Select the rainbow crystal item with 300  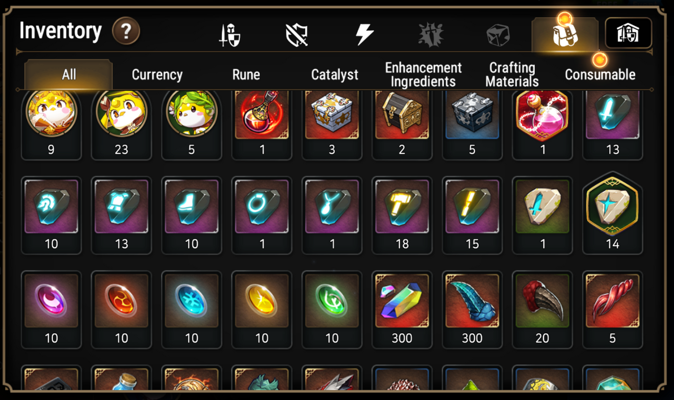(402, 310)
